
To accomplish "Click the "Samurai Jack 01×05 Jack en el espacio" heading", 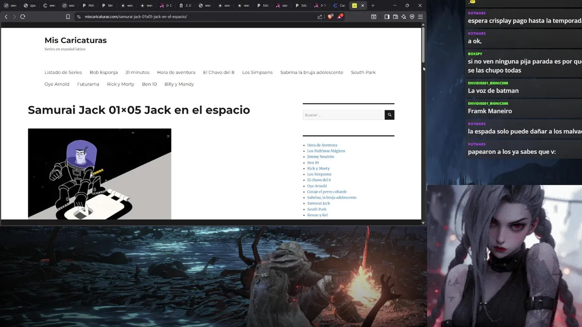I will coord(139,110).
